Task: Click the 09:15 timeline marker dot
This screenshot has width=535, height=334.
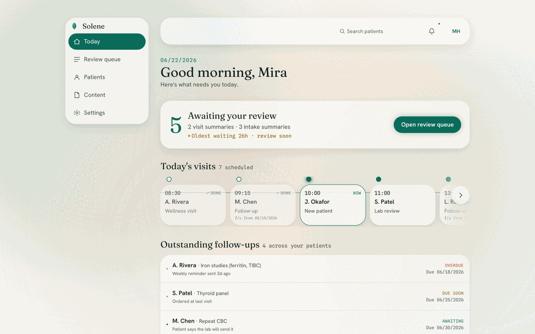Action: click(x=239, y=179)
